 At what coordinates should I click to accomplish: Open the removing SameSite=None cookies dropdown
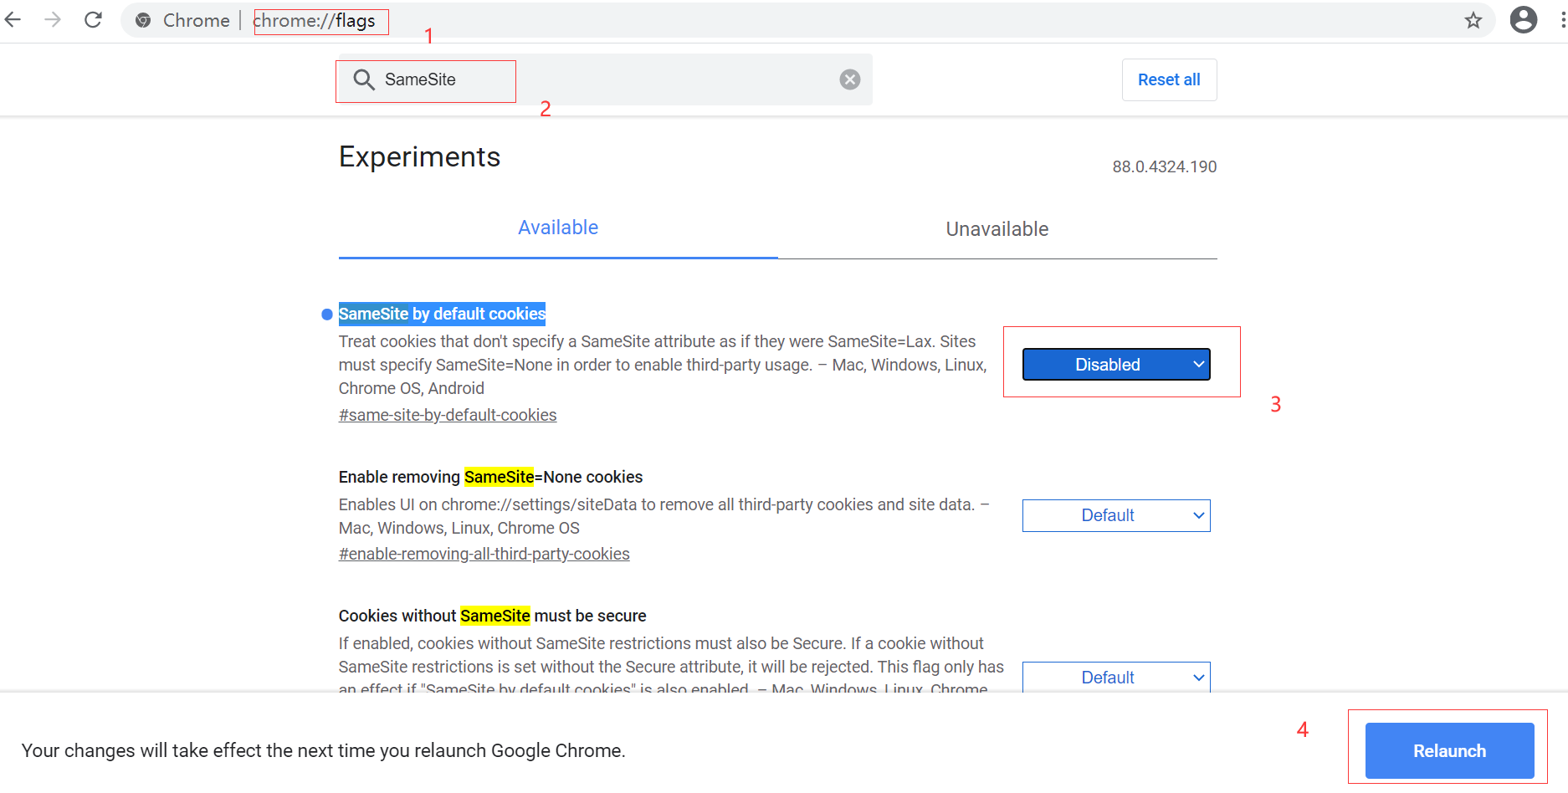tap(1115, 515)
